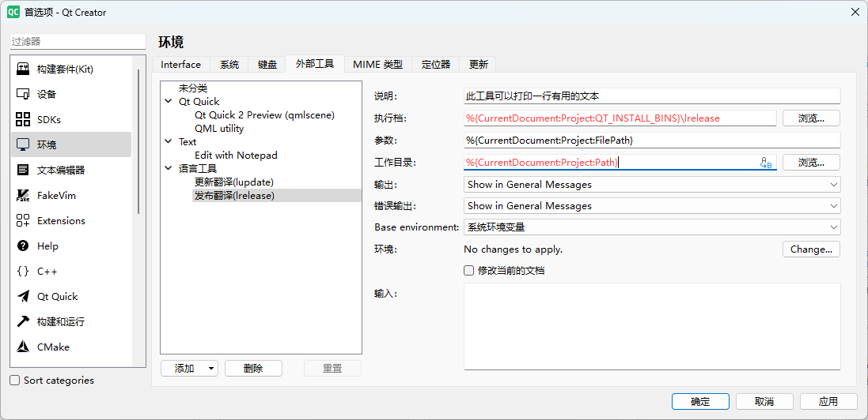Click the Change... environment button
868x420 pixels.
[x=812, y=249]
